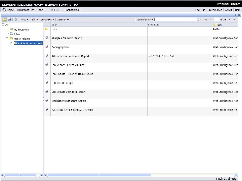Click the page number input field

coord(216,19)
